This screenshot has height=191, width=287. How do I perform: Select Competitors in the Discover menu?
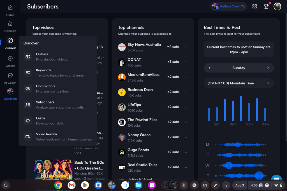coord(58,89)
